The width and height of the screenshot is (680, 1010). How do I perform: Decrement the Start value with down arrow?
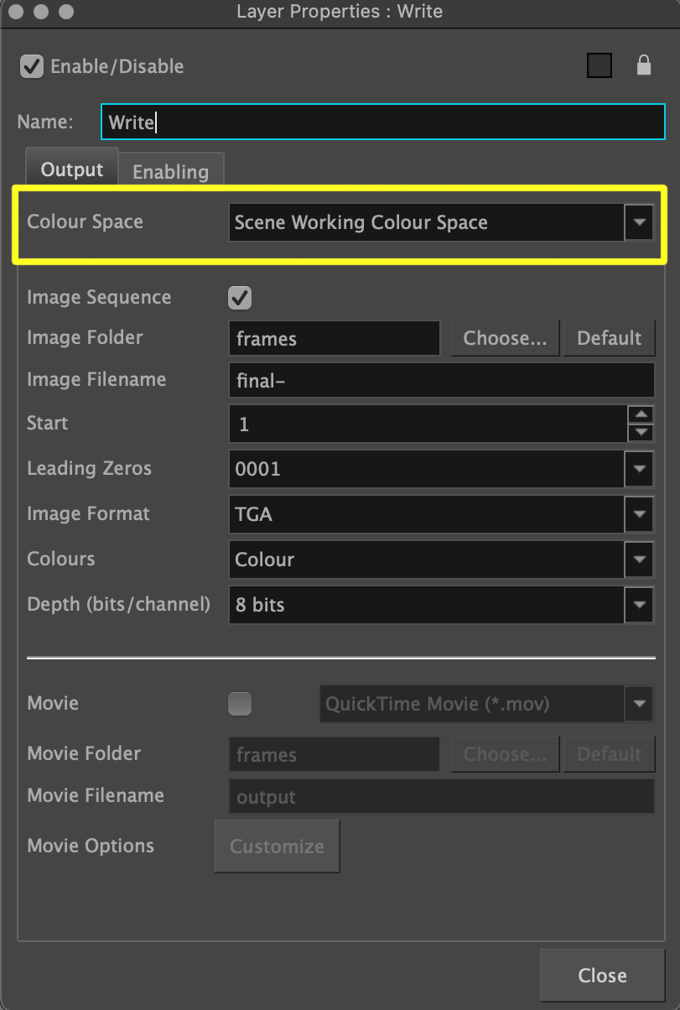coord(641,433)
